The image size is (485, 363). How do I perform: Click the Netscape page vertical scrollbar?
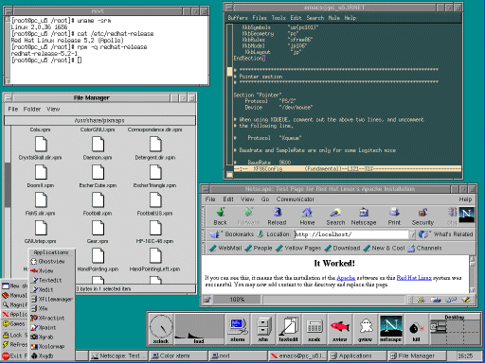472,274
